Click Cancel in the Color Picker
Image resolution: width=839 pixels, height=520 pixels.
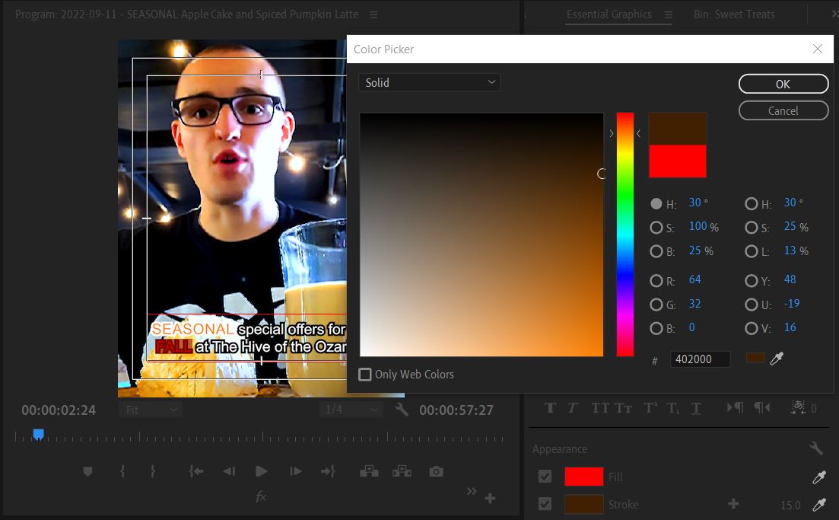tap(783, 111)
